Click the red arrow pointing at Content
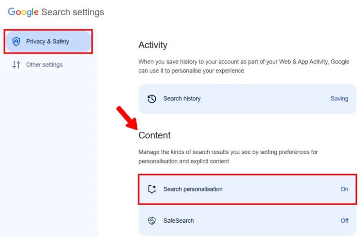Image resolution: width=360 pixels, height=237 pixels. pos(126,116)
